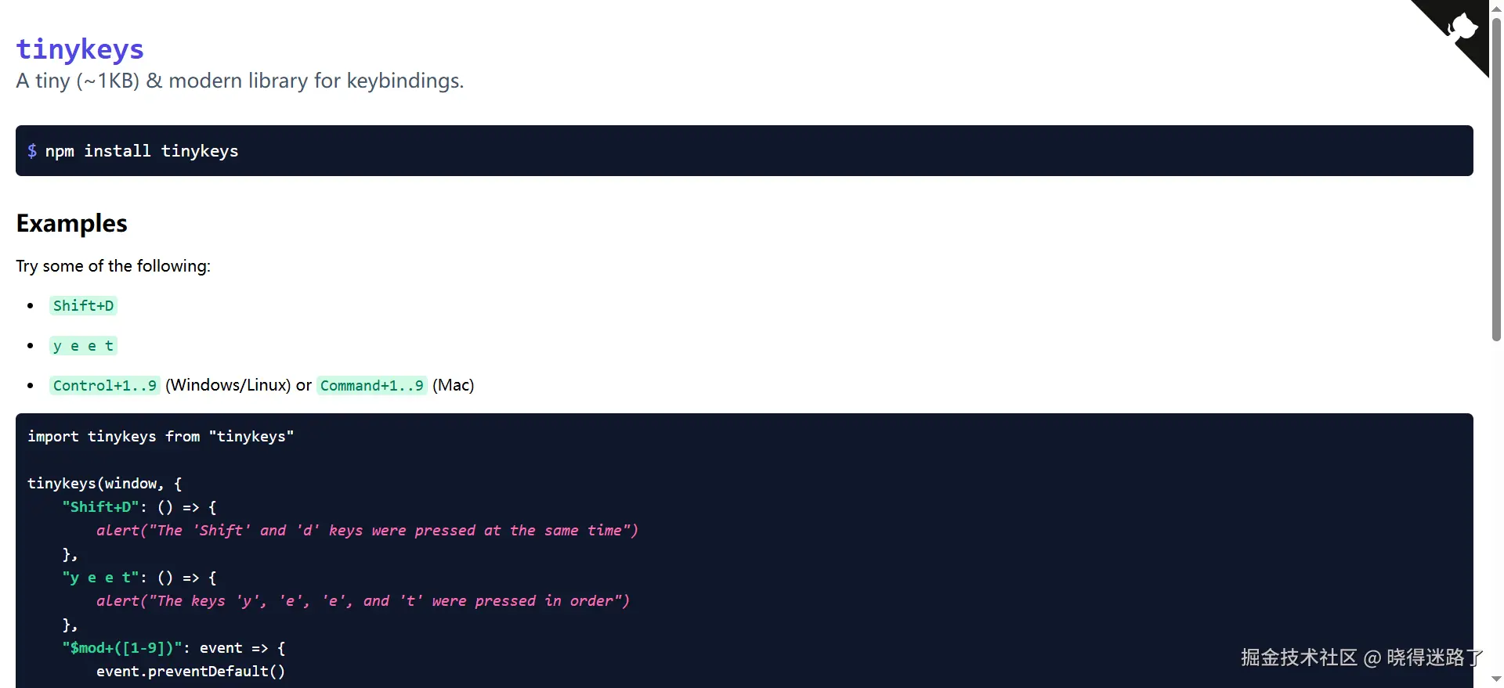Click the Command+1..9 keybinding chip
Viewport: 1504px width, 688px height.
[x=371, y=385]
